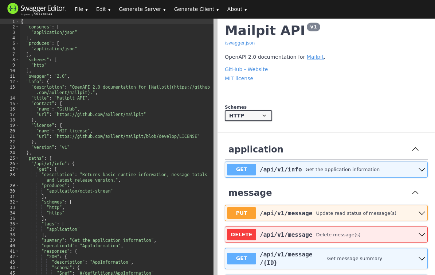Click GET badge for Get message summary
This screenshot has width=435, height=275.
pos(241,258)
